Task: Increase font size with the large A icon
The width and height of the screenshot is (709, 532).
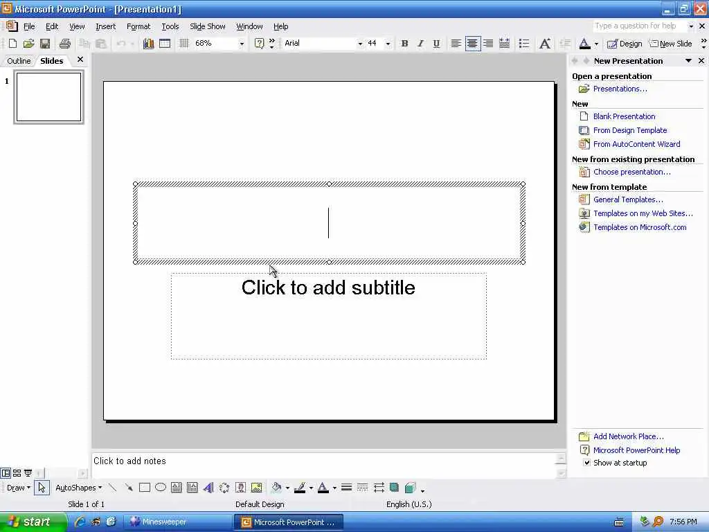Action: [545, 44]
